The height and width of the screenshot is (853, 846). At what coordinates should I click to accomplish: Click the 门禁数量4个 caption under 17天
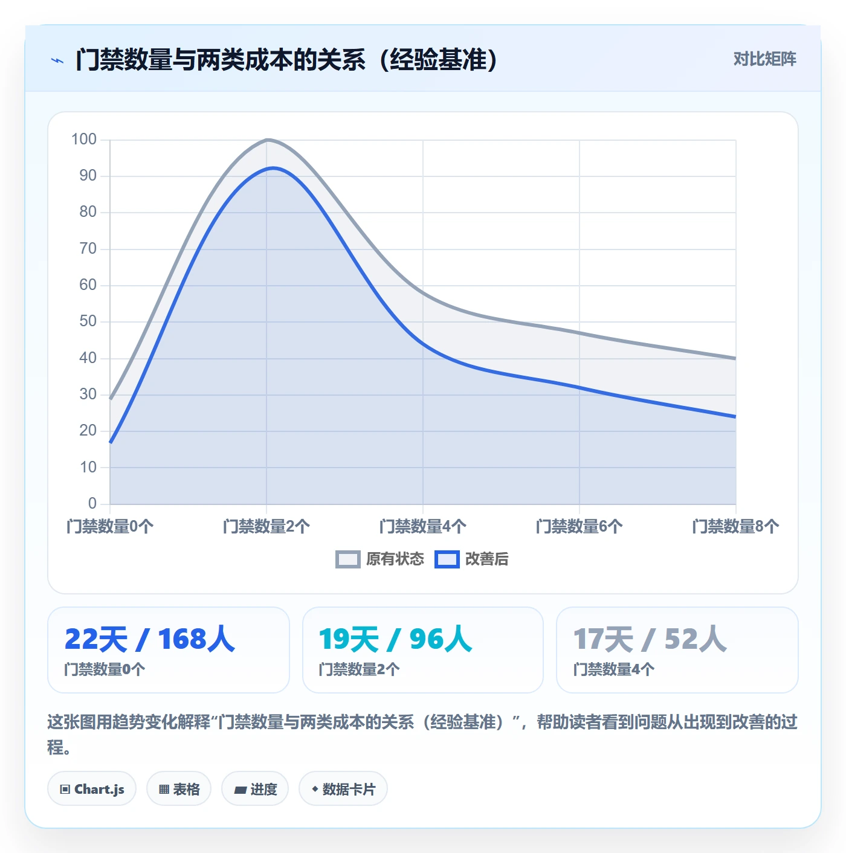613,669
